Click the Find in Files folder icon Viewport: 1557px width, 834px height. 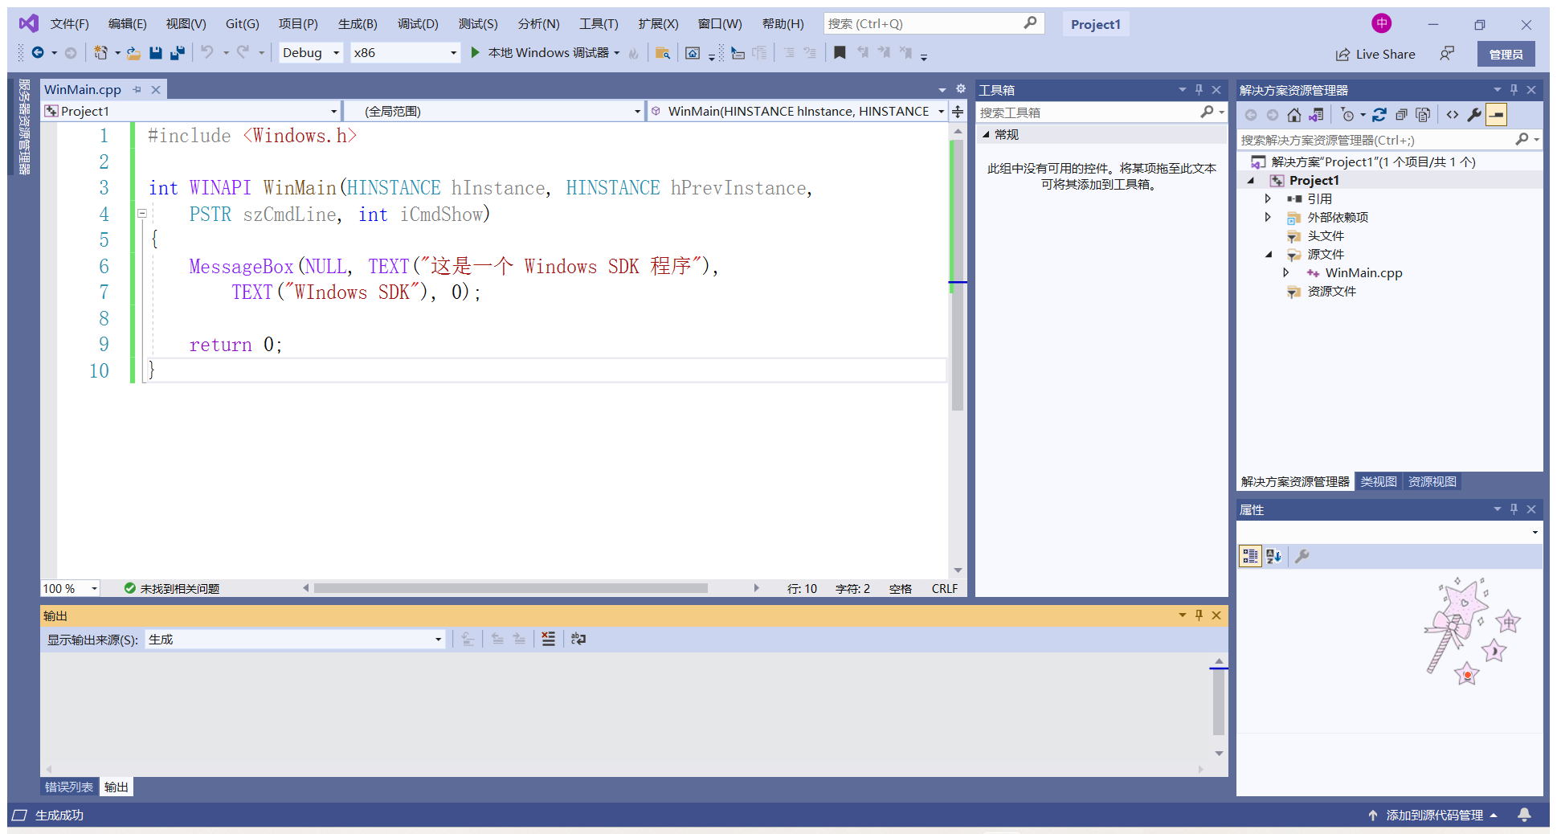point(663,53)
